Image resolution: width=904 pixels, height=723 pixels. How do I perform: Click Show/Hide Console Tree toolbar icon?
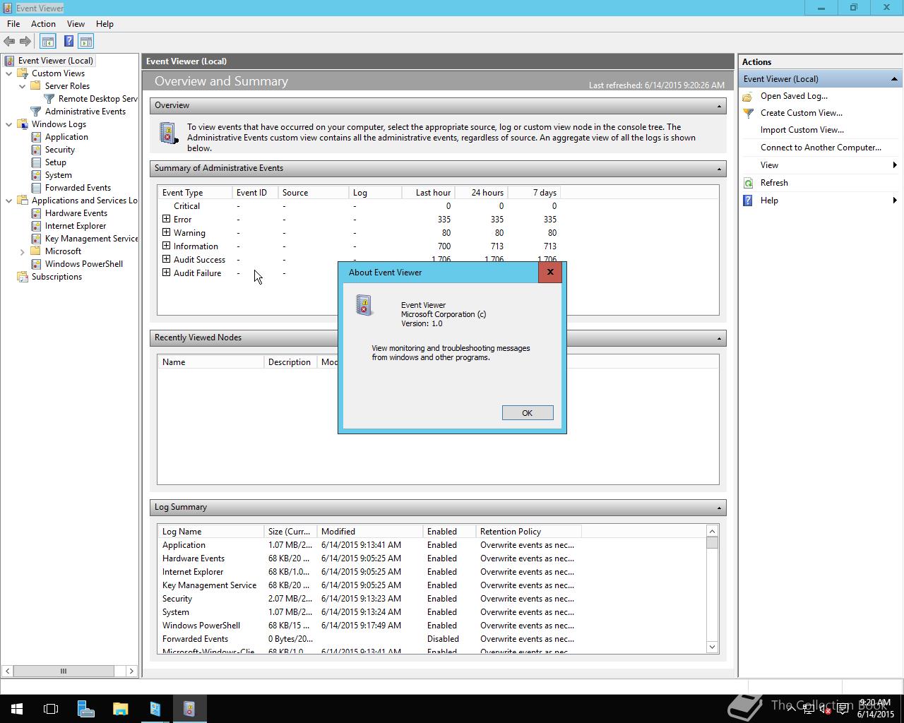pos(48,42)
